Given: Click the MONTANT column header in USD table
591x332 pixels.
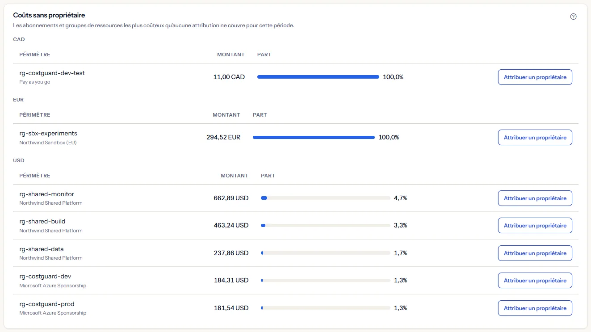Looking at the screenshot, I should click(x=235, y=176).
